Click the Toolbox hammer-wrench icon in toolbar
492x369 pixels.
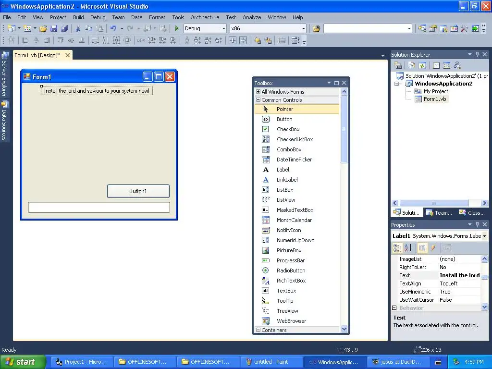[465, 28]
